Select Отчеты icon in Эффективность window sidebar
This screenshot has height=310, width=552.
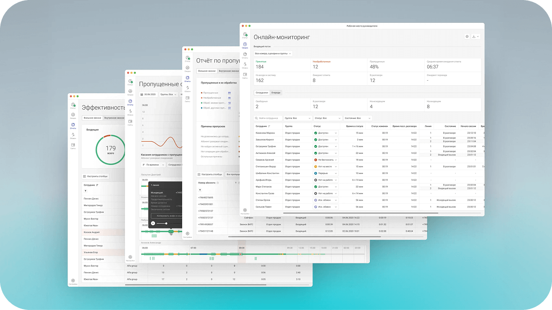(x=73, y=125)
